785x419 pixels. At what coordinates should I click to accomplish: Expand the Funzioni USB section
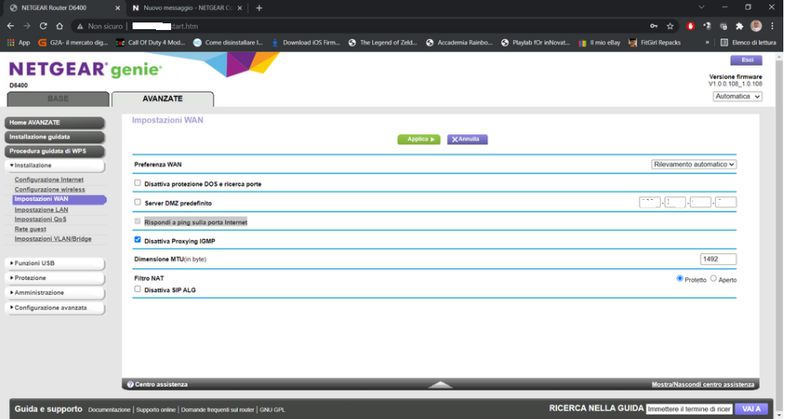pos(56,263)
